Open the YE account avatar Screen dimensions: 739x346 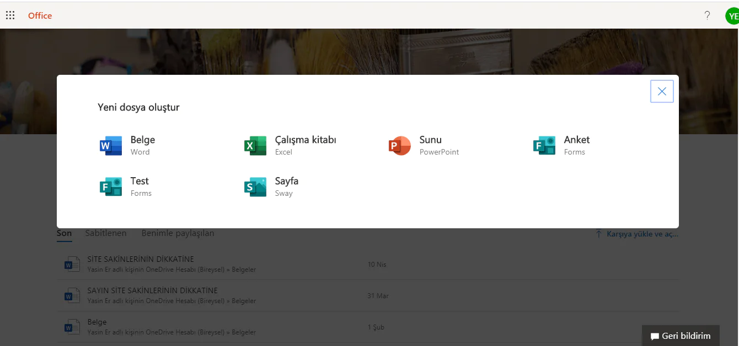(x=732, y=16)
